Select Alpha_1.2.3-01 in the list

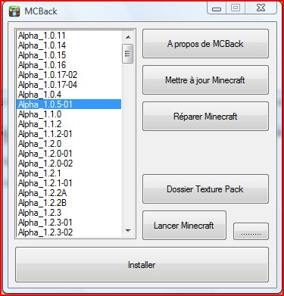(x=69, y=223)
